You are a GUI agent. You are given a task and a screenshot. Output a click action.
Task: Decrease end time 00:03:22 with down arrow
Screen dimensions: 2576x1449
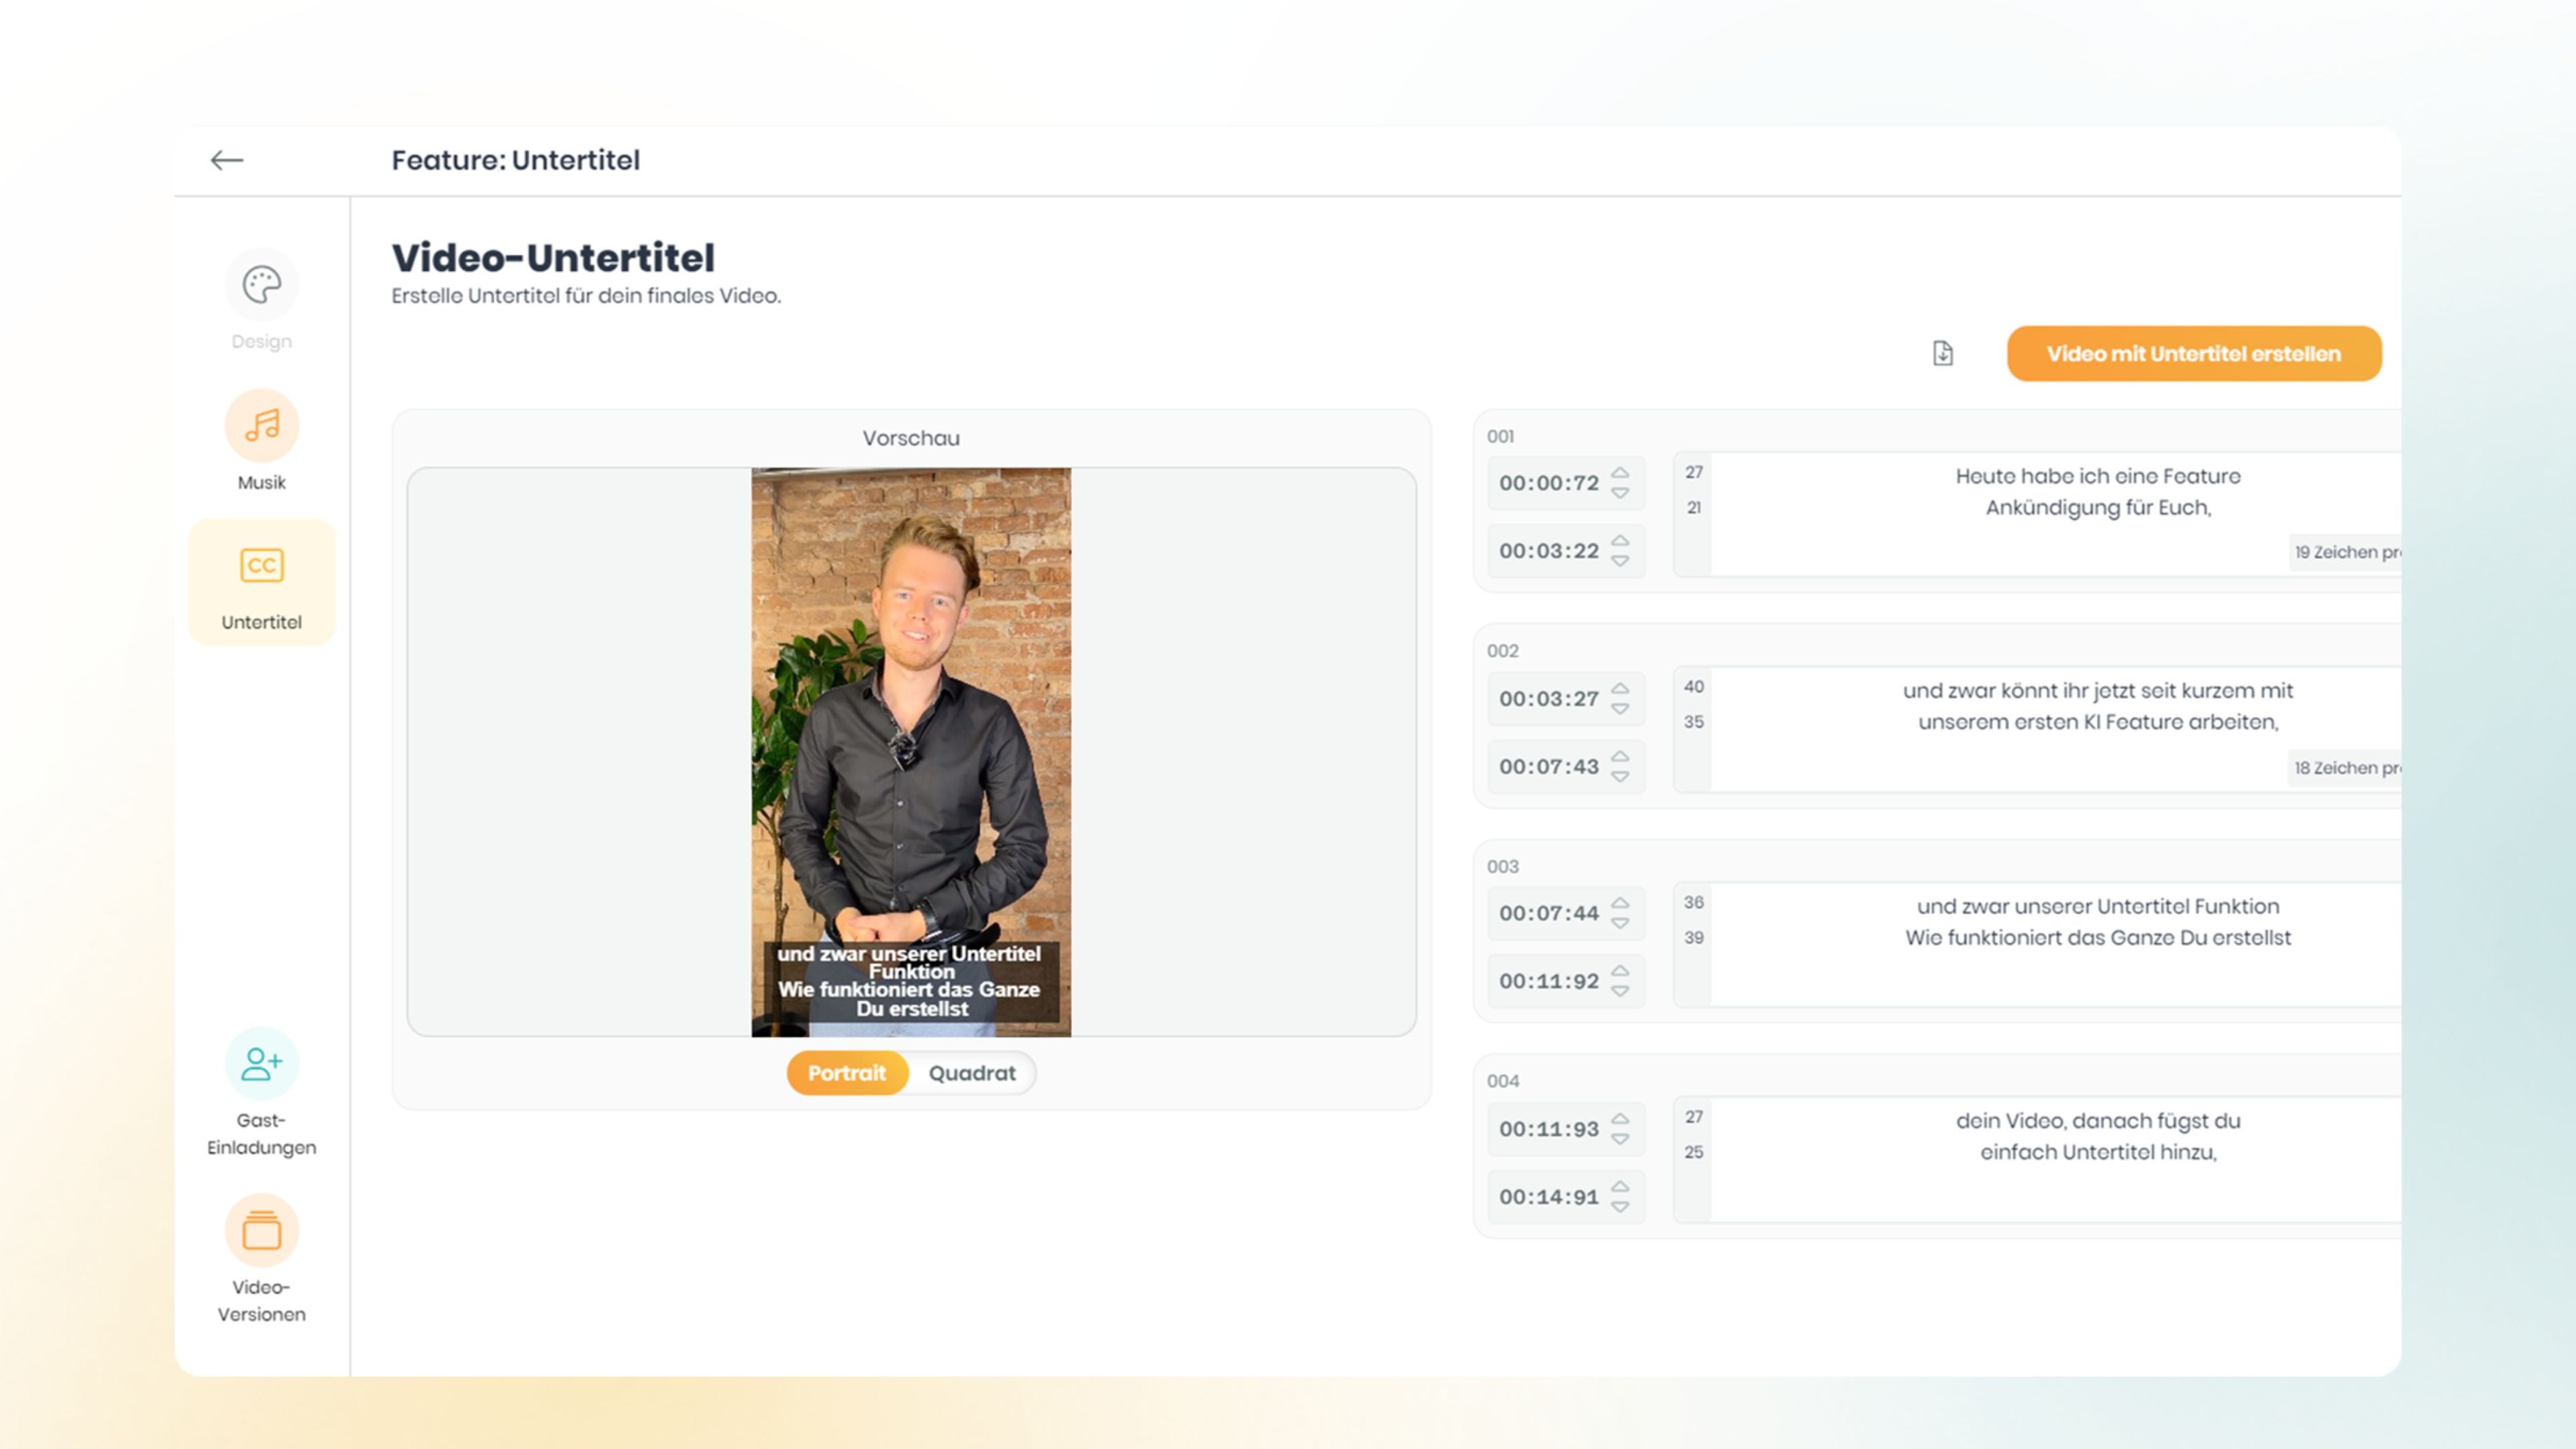(x=1620, y=561)
